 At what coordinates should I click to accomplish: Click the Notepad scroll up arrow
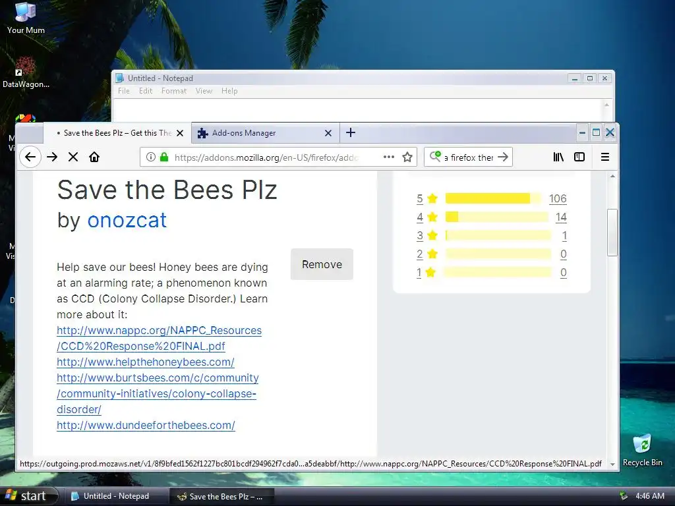(x=606, y=105)
